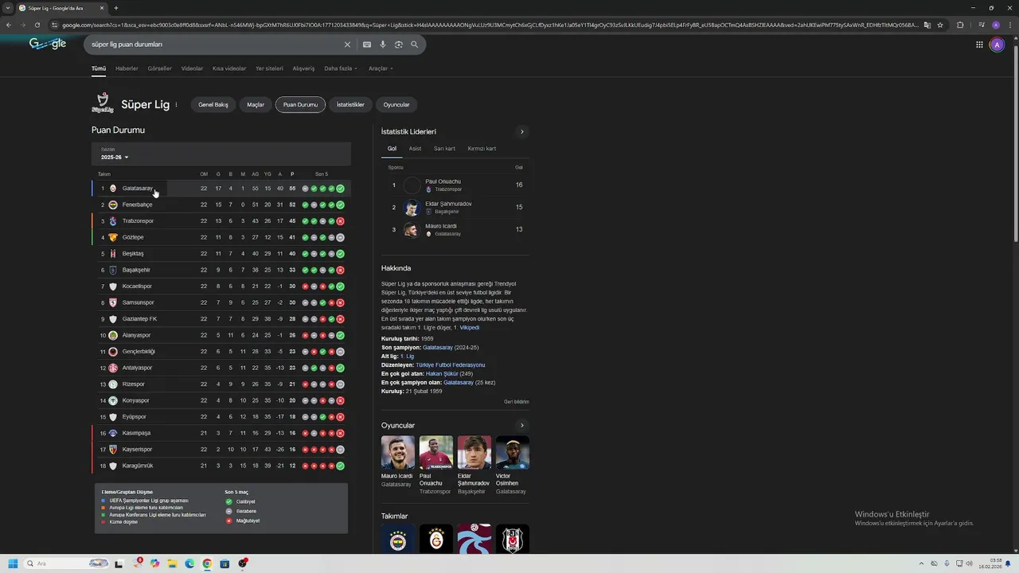
Task: Go back to the previous page
Action: 9,25
